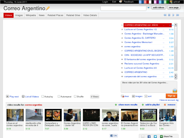The width and height of the screenshot is (184, 138).
Task: Click the I have an account link
Action: click(169, 100)
